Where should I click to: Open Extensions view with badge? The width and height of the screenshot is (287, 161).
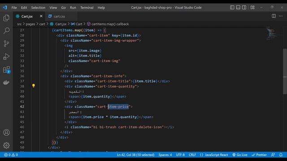pyautogui.click(x=7, y=70)
